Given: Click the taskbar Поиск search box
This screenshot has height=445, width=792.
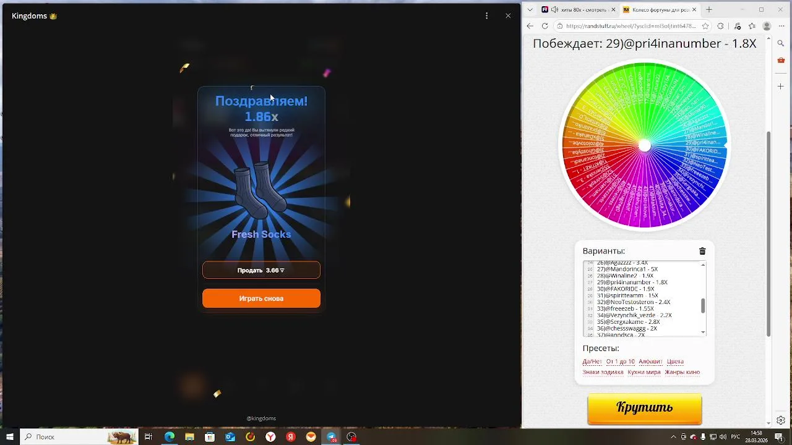Looking at the screenshot, I should tap(79, 437).
